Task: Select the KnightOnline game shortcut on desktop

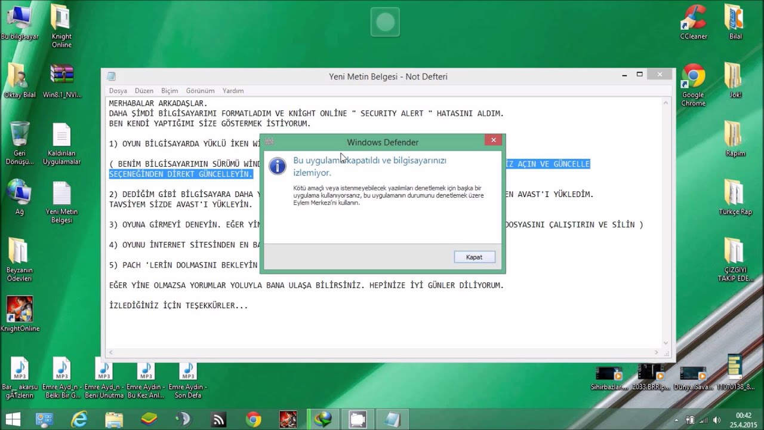Action: (x=19, y=314)
